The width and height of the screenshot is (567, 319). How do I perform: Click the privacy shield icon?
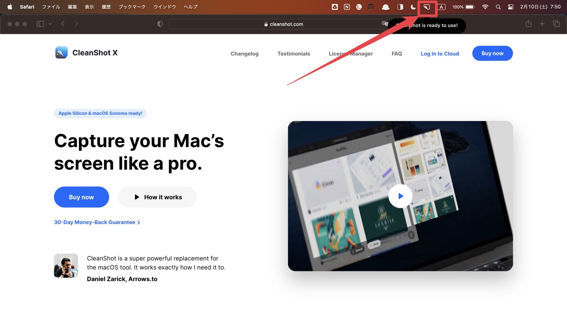160,24
